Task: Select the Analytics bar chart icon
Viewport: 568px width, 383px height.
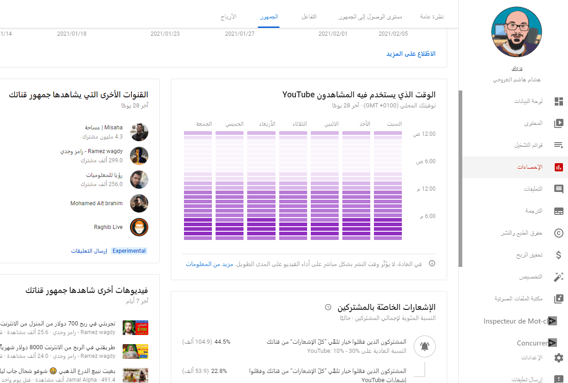Action: [558, 167]
